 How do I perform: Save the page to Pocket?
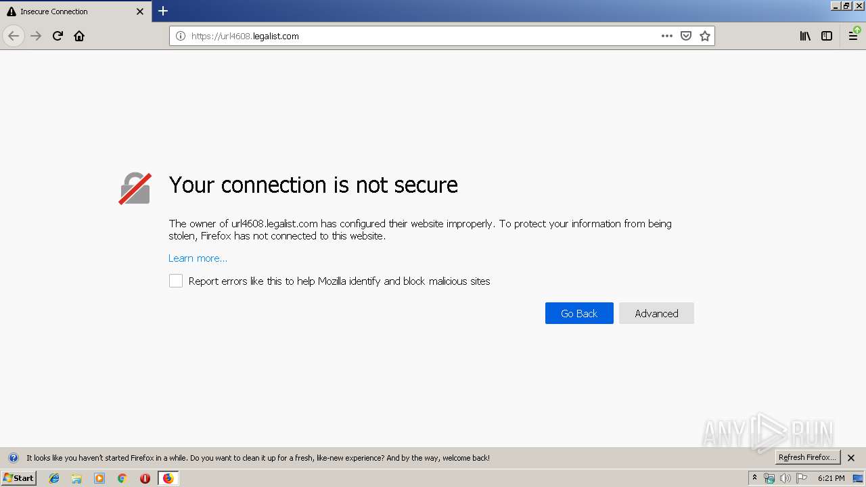(686, 36)
